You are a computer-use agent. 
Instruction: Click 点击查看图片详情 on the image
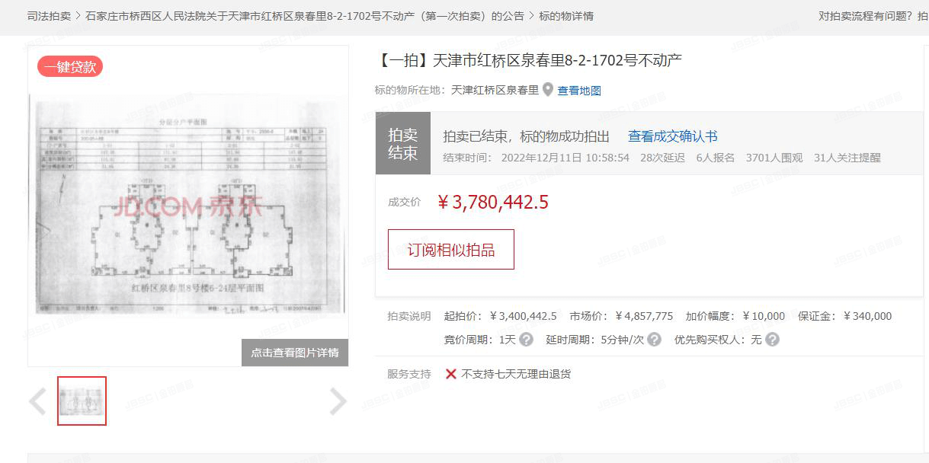(295, 352)
